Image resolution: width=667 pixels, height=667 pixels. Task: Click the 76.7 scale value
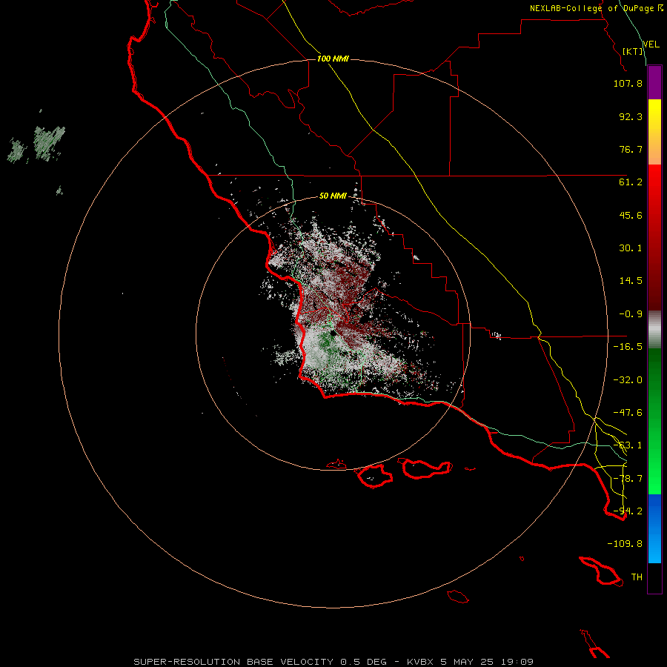pyautogui.click(x=631, y=149)
